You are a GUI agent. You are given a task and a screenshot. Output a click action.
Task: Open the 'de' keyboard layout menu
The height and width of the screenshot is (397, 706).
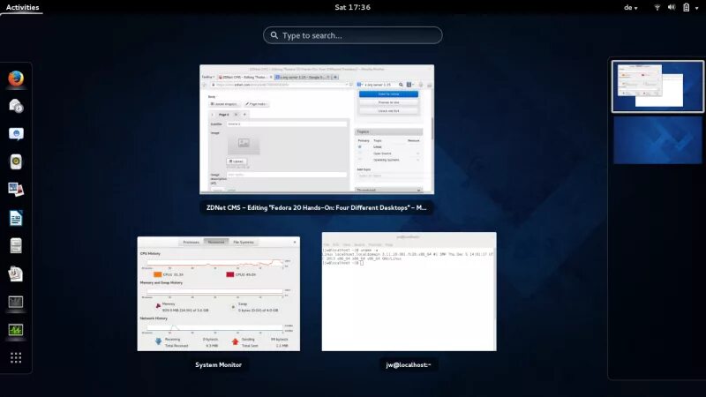(630, 7)
